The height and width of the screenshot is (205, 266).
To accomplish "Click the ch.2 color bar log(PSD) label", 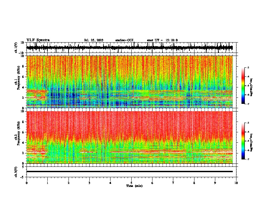I will (252, 143).
